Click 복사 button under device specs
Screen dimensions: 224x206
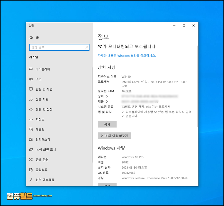coord(107,124)
